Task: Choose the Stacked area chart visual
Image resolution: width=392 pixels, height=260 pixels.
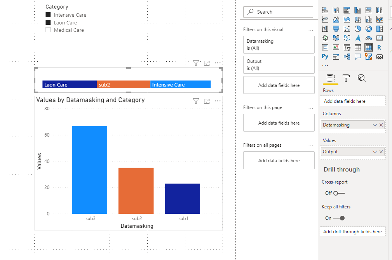Action: click(347, 19)
